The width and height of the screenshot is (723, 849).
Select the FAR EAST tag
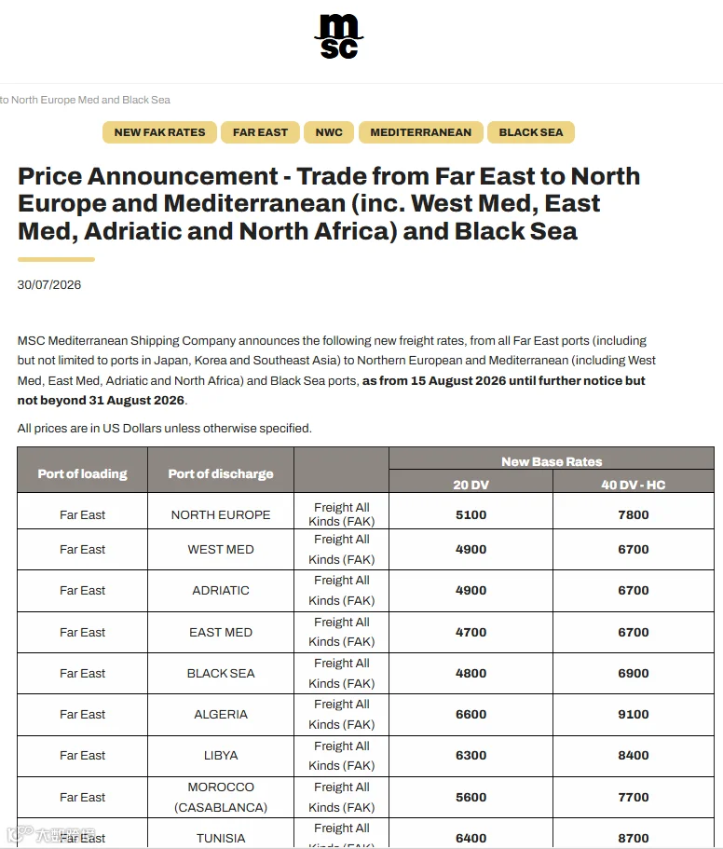click(x=260, y=132)
